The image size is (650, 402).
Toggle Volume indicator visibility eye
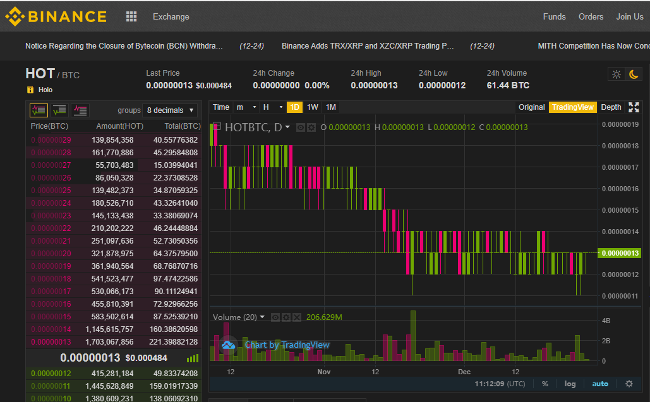275,317
